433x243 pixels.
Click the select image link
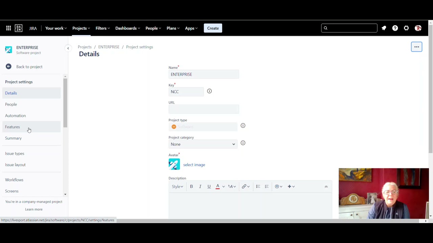point(194,165)
